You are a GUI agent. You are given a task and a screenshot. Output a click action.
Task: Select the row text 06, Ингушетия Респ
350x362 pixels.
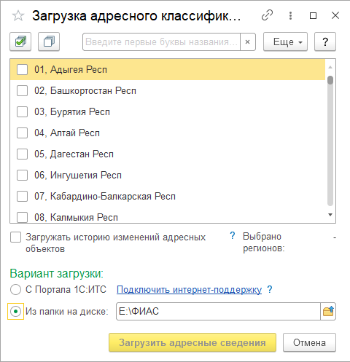click(78, 176)
